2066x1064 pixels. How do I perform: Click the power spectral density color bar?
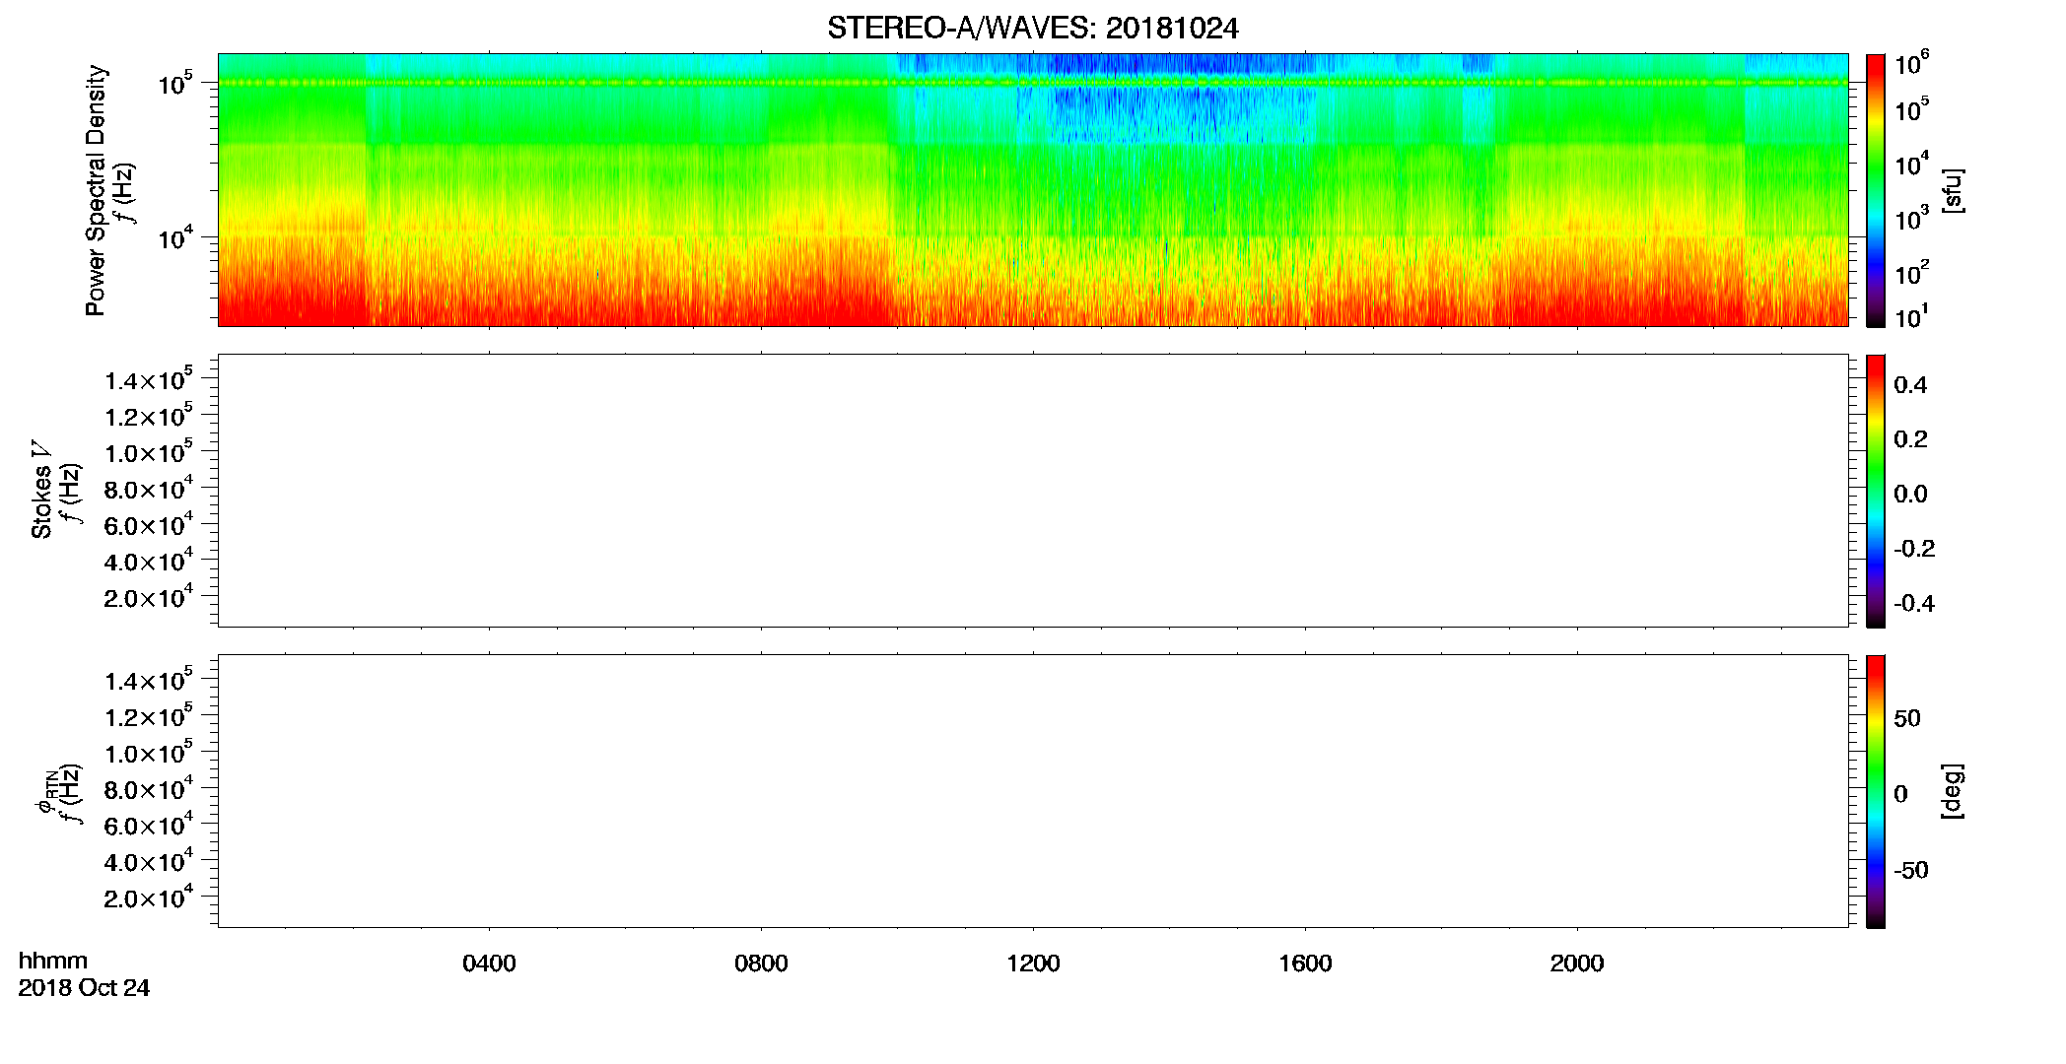click(1876, 190)
